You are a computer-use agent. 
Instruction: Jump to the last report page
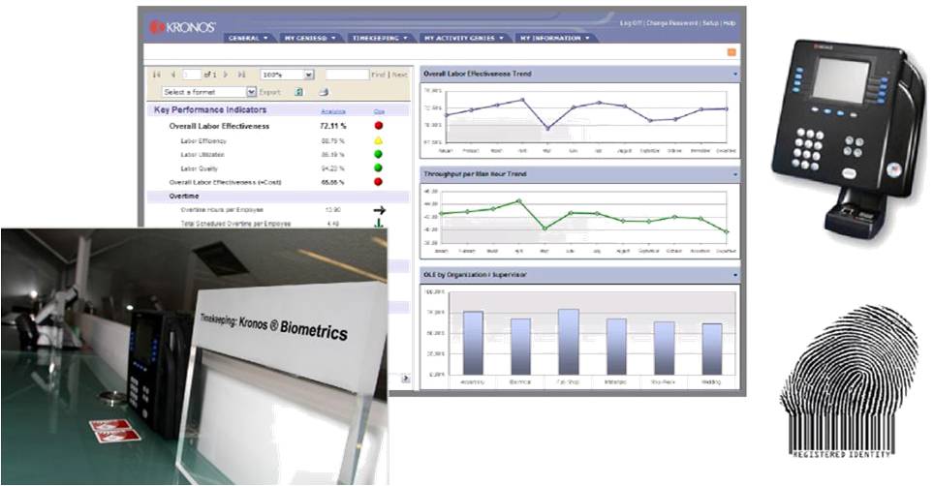coord(241,75)
